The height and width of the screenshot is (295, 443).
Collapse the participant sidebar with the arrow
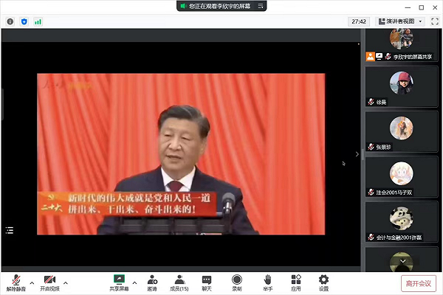pos(357,154)
